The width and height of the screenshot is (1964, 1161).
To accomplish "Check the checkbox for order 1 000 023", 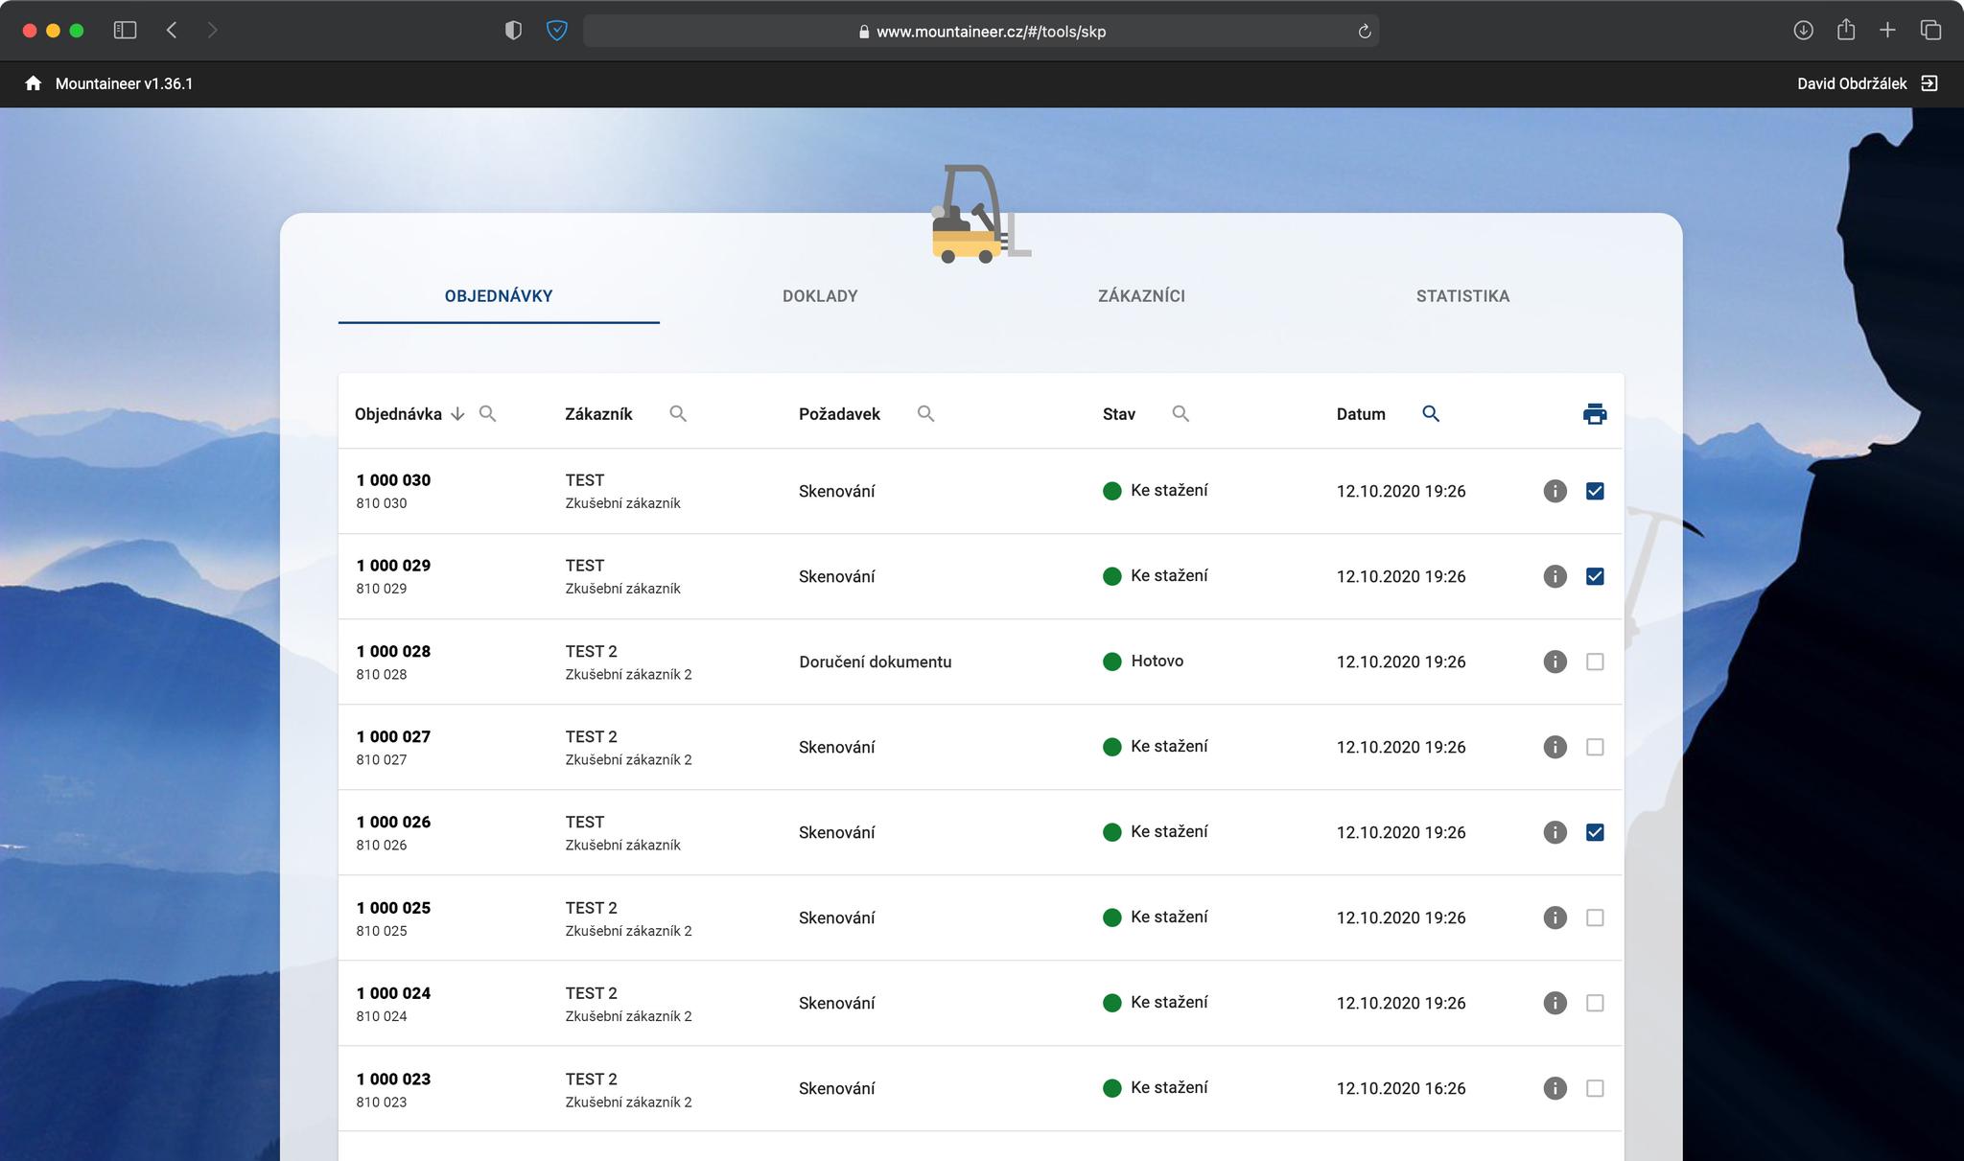I will click(1595, 1088).
